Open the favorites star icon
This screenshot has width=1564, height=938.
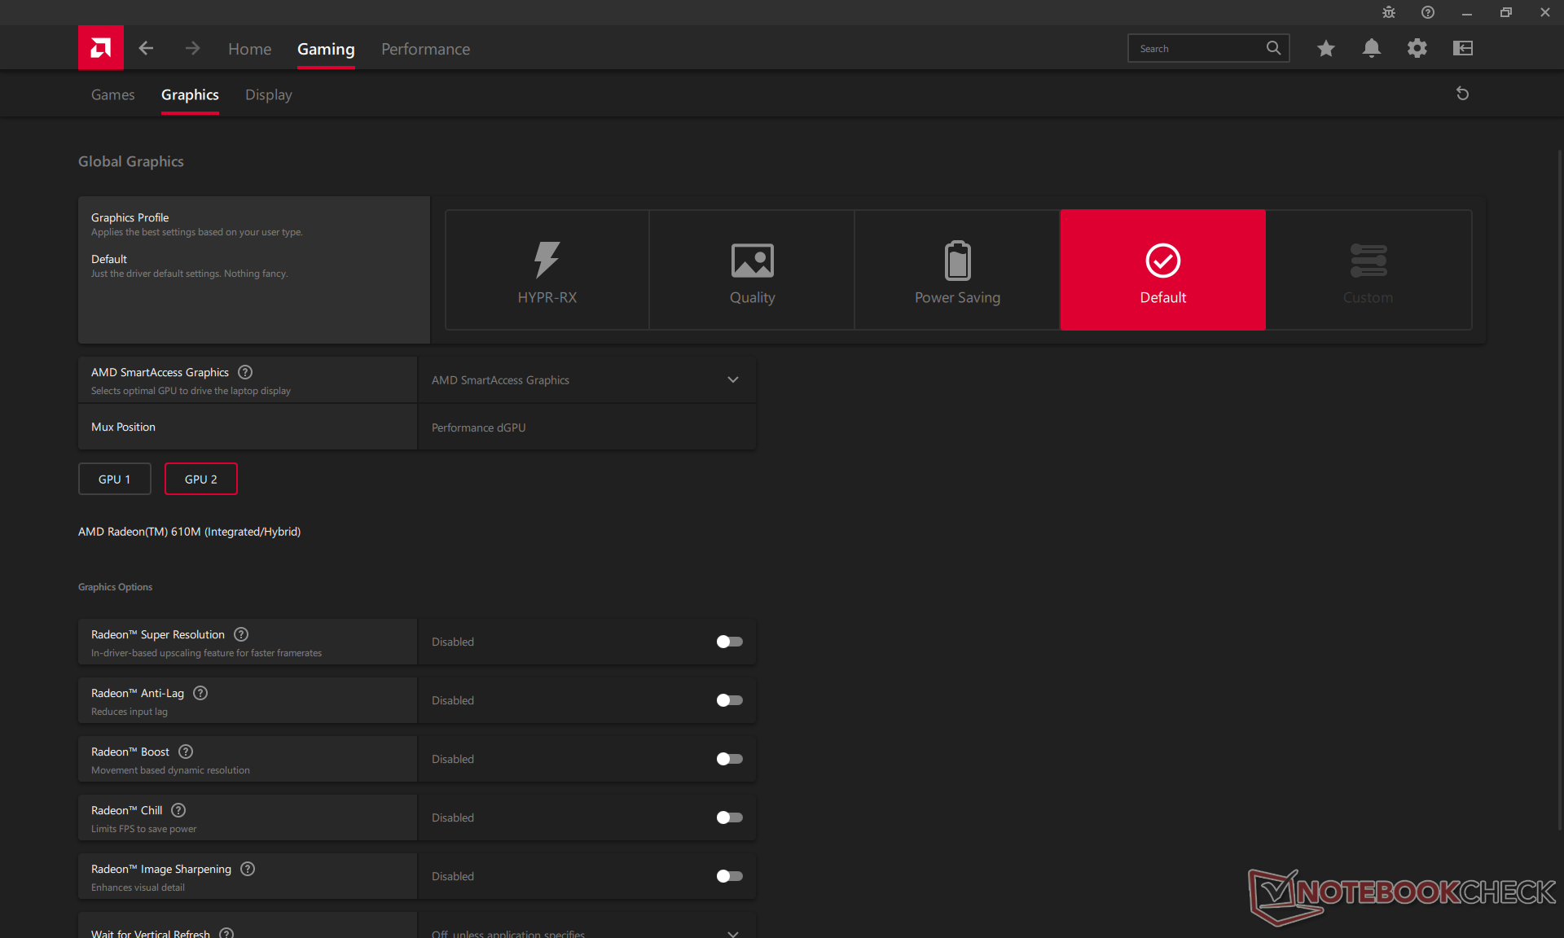[x=1325, y=48]
